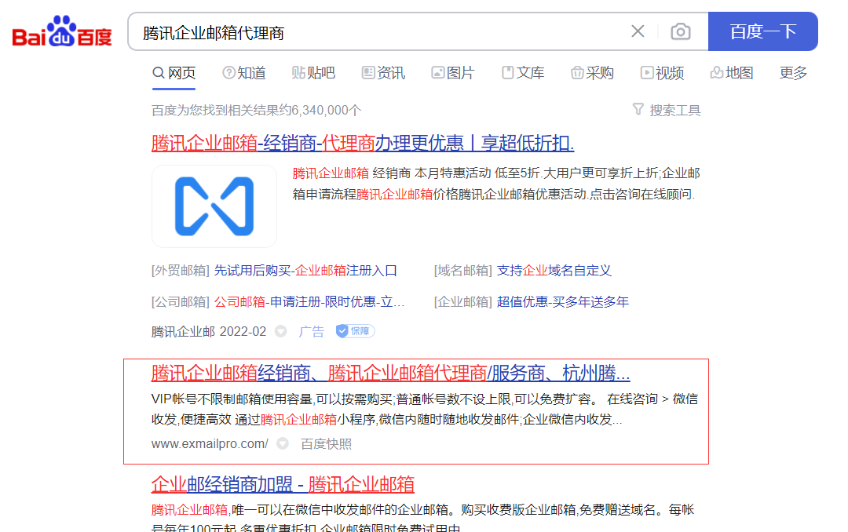Go to the 文库 tab
Image resolution: width=848 pixels, height=532 pixels.
522,73
